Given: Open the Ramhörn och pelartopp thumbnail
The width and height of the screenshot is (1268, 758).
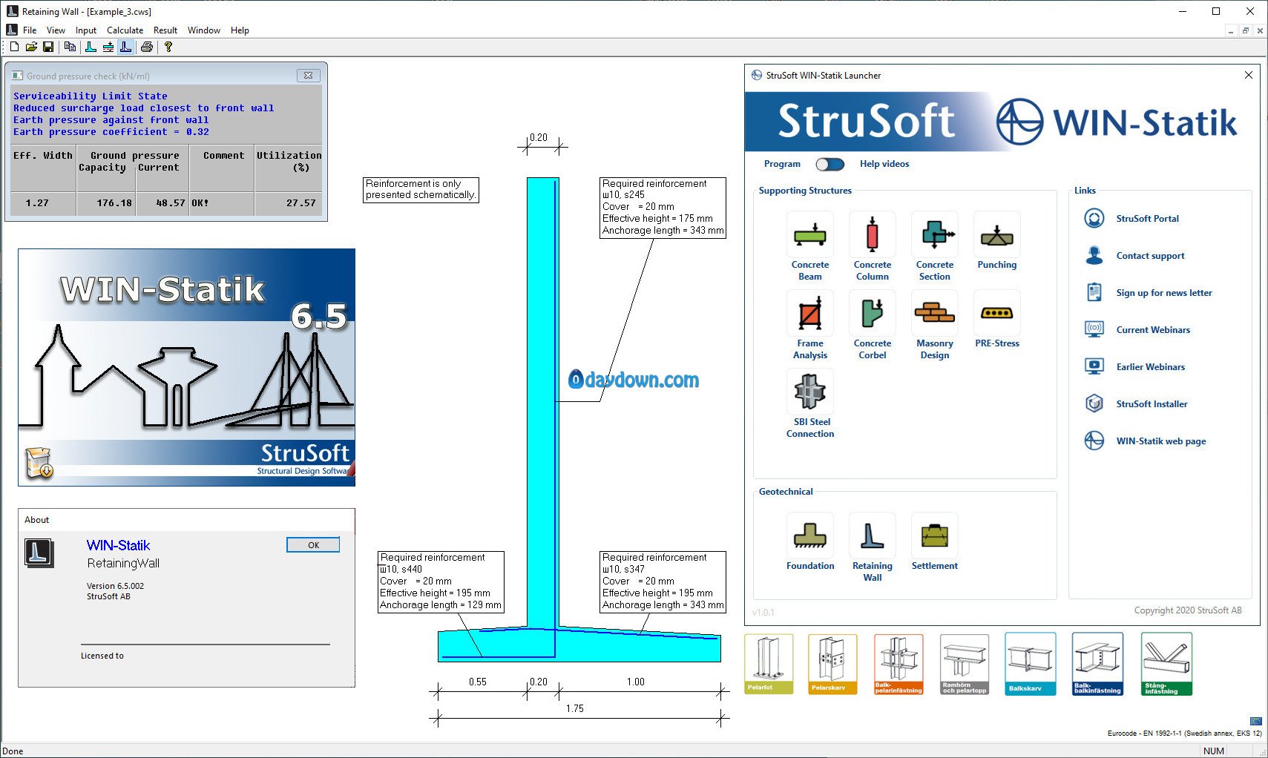Looking at the screenshot, I should pos(965,664).
